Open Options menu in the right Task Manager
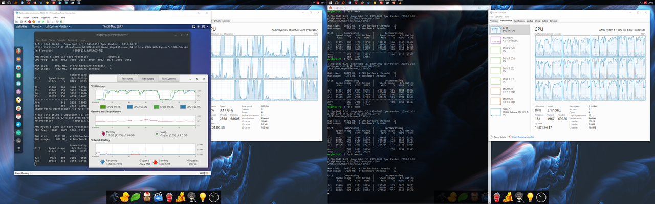 pos(498,17)
